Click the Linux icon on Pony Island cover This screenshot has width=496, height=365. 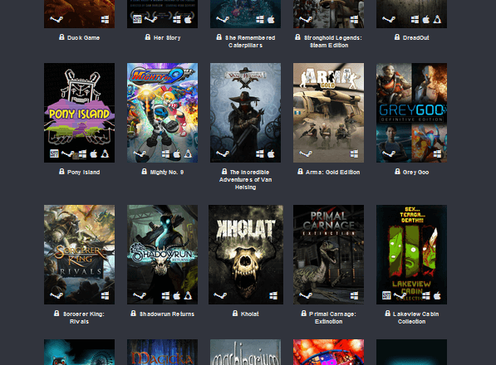(x=105, y=153)
